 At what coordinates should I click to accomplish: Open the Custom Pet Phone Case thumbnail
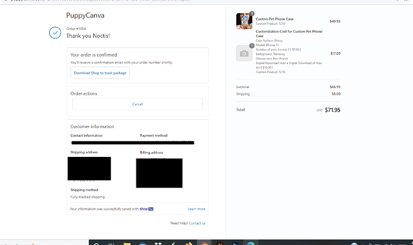244,21
